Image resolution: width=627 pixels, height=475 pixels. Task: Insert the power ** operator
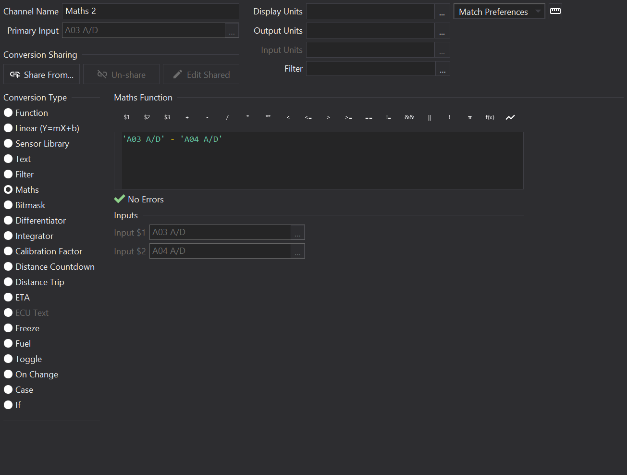click(268, 117)
